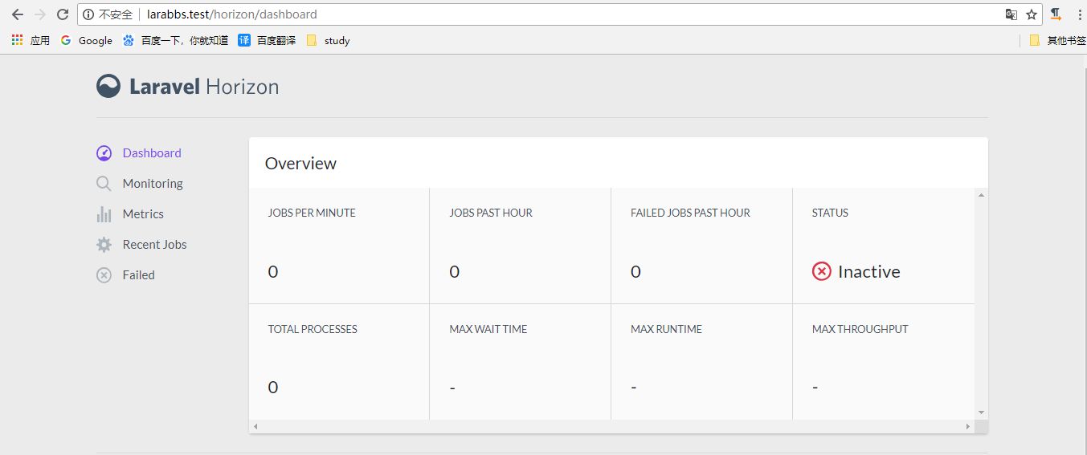Open Monitoring in sidebar
The width and height of the screenshot is (1087, 455).
coord(153,184)
